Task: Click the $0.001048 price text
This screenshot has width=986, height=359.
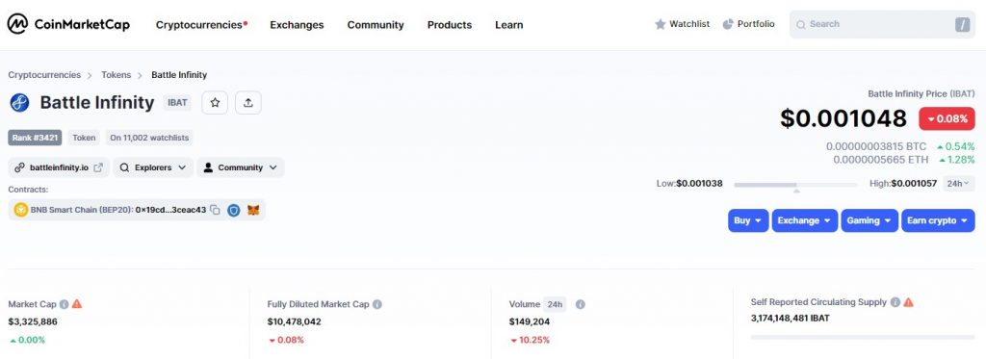Action: [843, 118]
